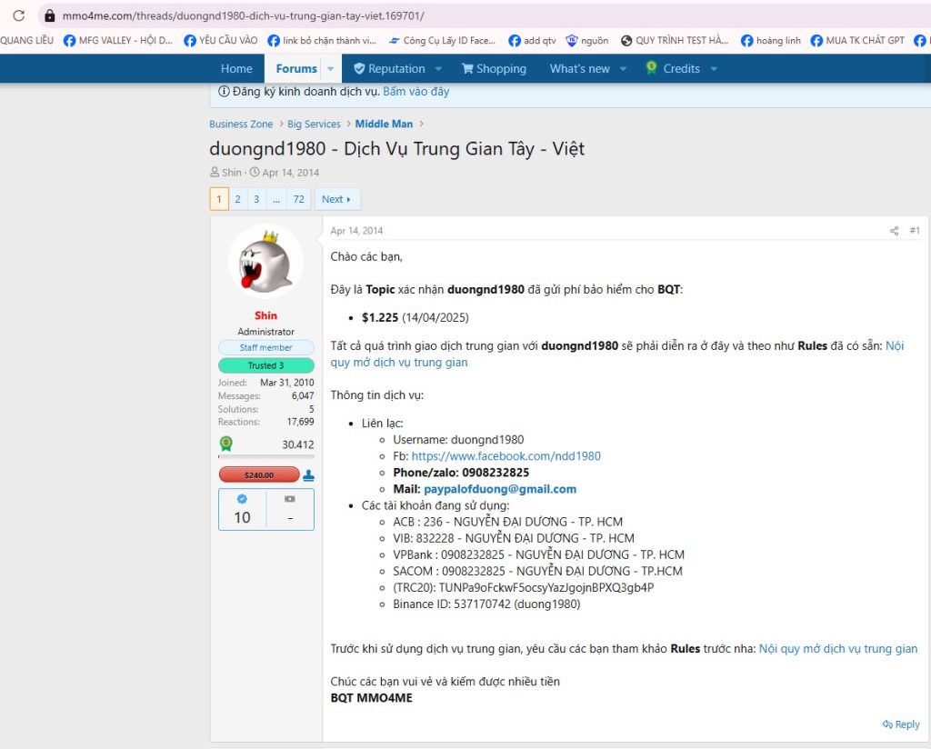Viewport: 931px width, 749px height.
Task: Click the share icon on post #1
Action: tap(894, 231)
